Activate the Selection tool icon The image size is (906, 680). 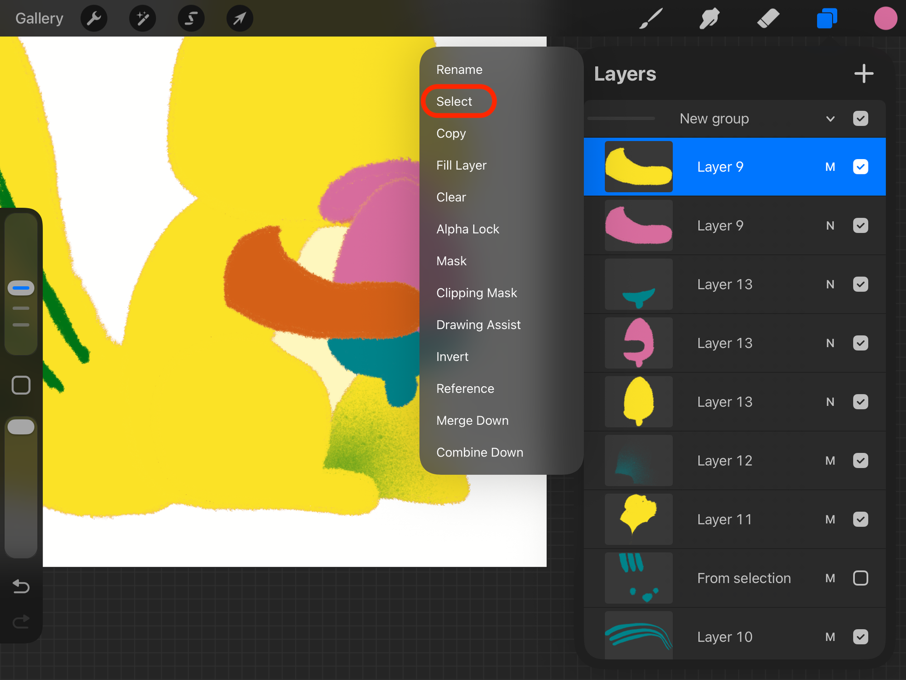point(191,19)
